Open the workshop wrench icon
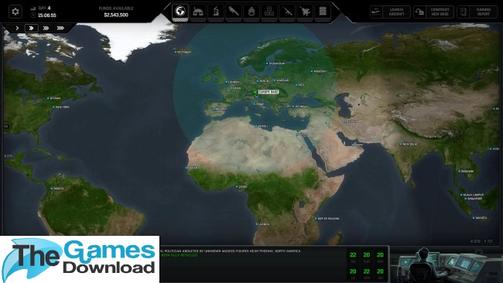The width and height of the screenshot is (503, 283). [x=234, y=12]
